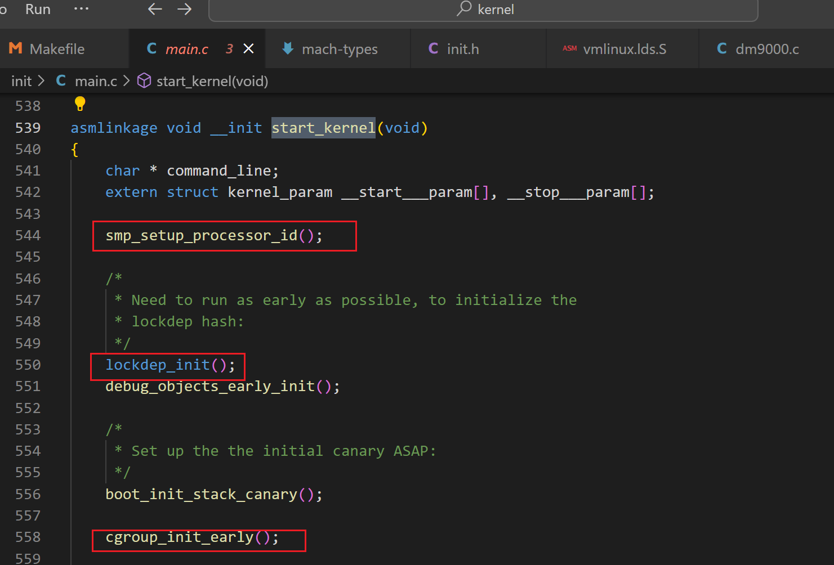The image size is (834, 565).
Task: Click the command_line variable
Action: pyautogui.click(x=218, y=171)
